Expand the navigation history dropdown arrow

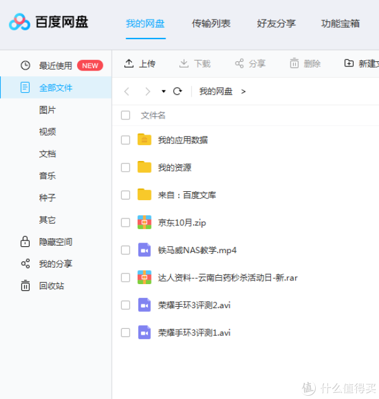[164, 92]
